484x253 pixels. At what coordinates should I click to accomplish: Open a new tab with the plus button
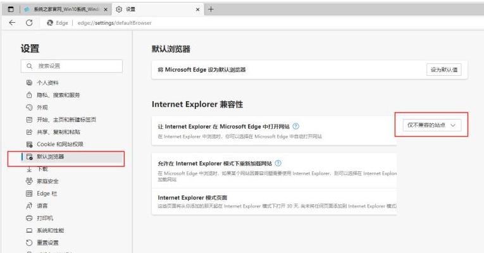coord(211,9)
